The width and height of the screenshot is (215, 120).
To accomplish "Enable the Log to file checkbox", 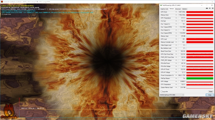I will [161, 92].
